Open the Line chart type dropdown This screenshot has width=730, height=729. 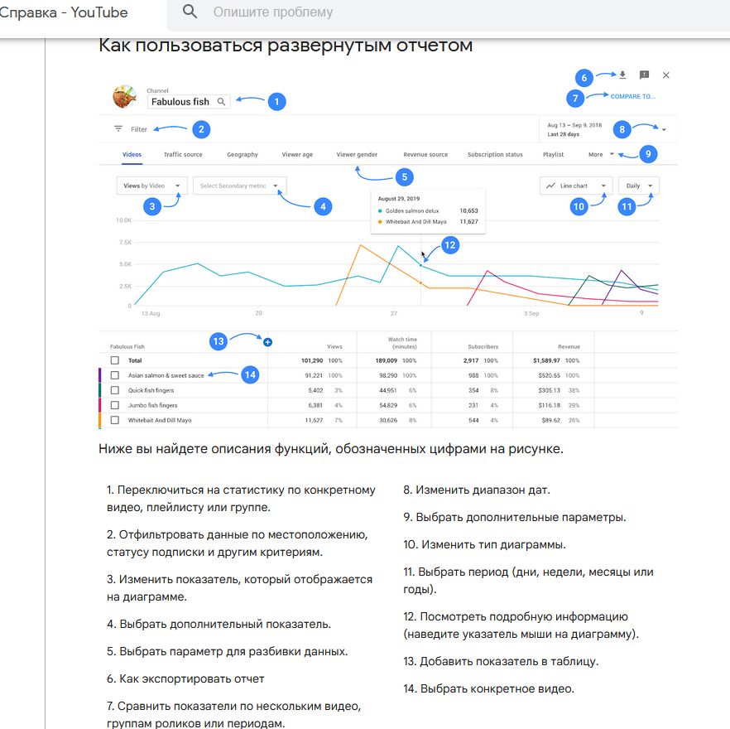pos(576,186)
